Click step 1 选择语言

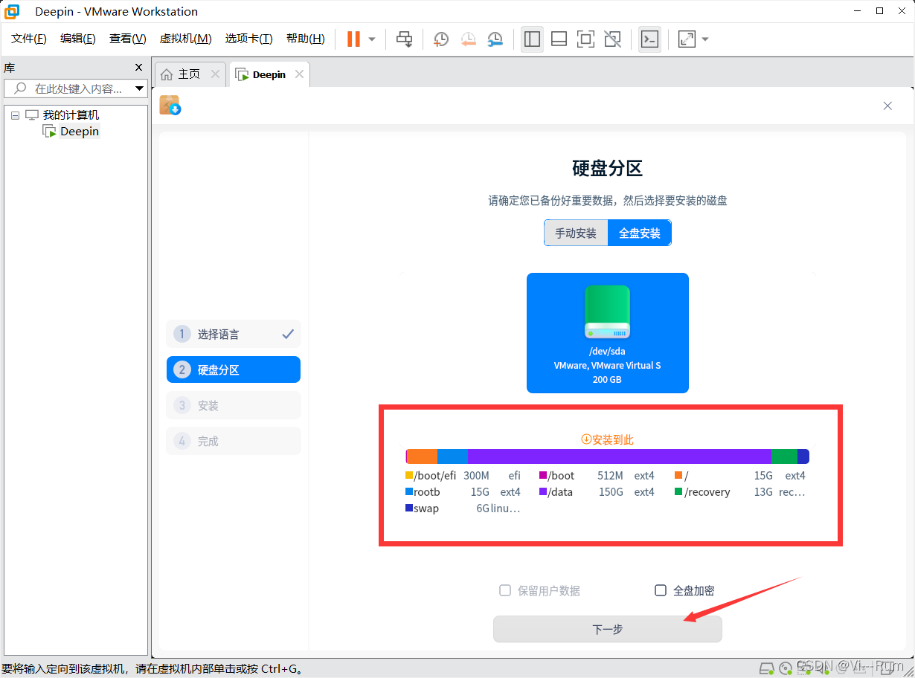(234, 334)
